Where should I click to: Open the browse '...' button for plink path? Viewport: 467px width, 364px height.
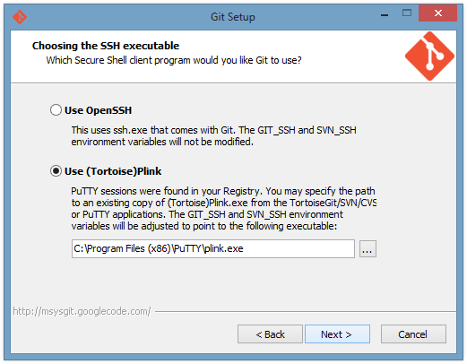368,248
